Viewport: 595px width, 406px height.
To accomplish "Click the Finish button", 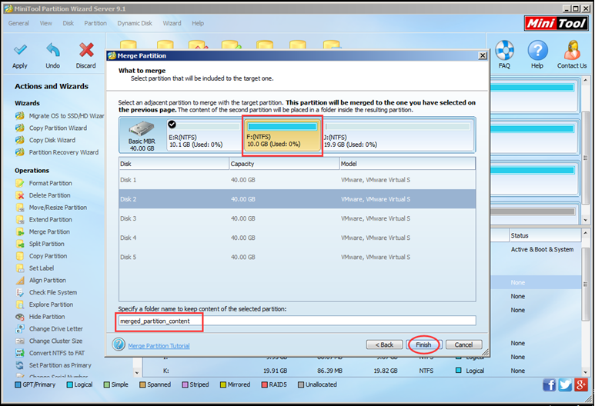I will point(423,344).
